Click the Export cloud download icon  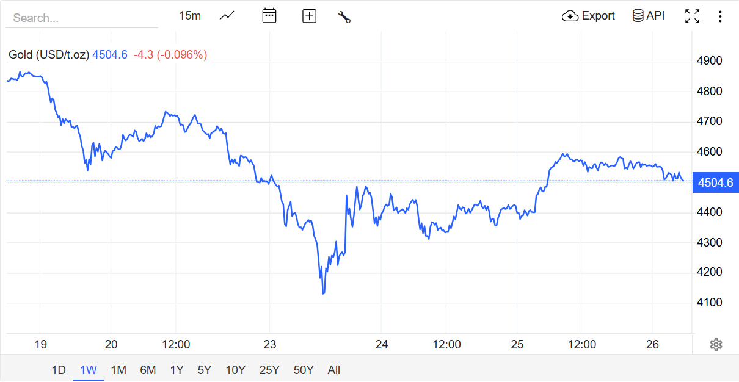pyautogui.click(x=570, y=16)
